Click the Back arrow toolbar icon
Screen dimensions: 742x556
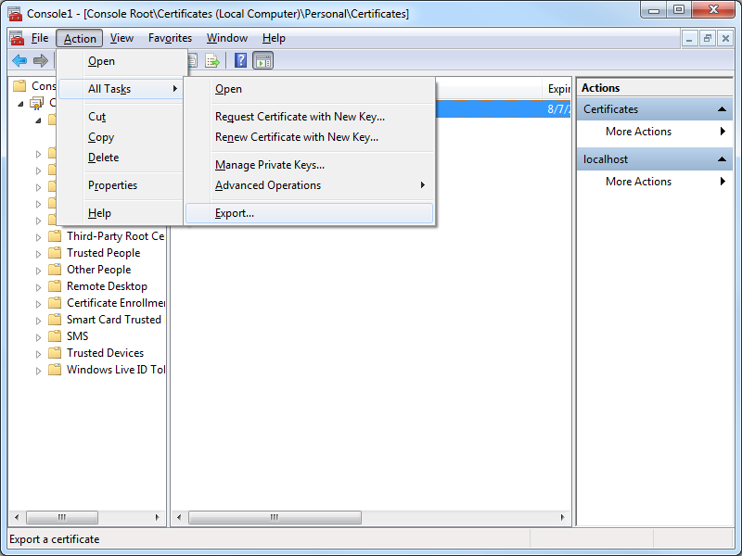point(19,61)
